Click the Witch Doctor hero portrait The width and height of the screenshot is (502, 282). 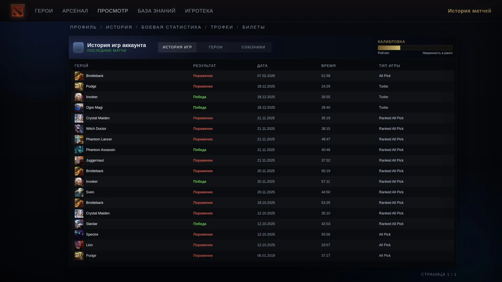[79, 129]
